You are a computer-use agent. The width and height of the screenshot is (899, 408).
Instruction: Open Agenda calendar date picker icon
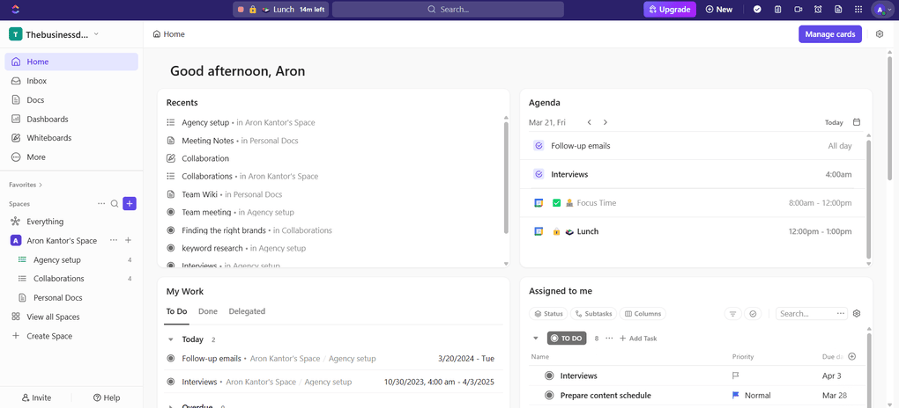point(857,122)
